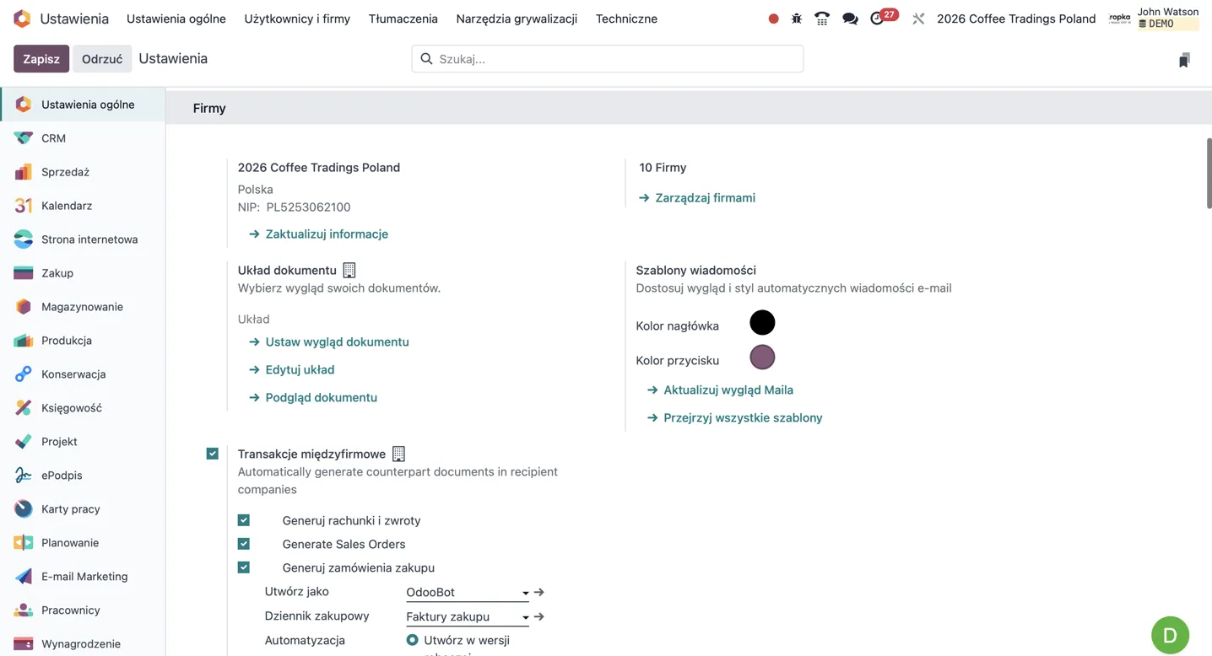
Task: Open the Ustawienia ogólne top menu
Action: click(x=176, y=19)
